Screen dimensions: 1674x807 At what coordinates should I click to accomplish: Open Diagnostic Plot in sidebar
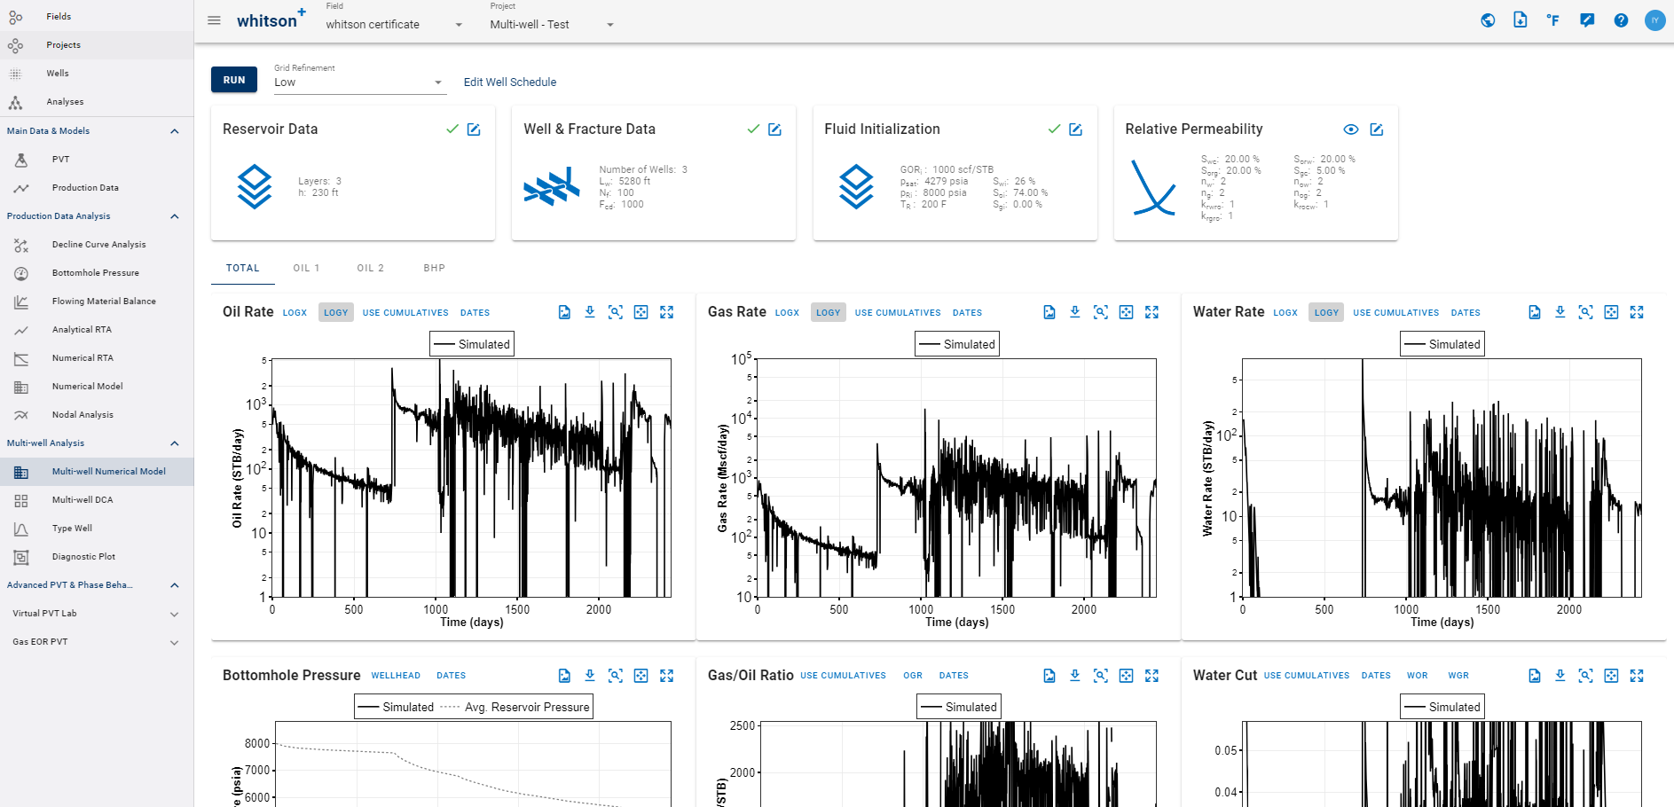tap(97, 557)
